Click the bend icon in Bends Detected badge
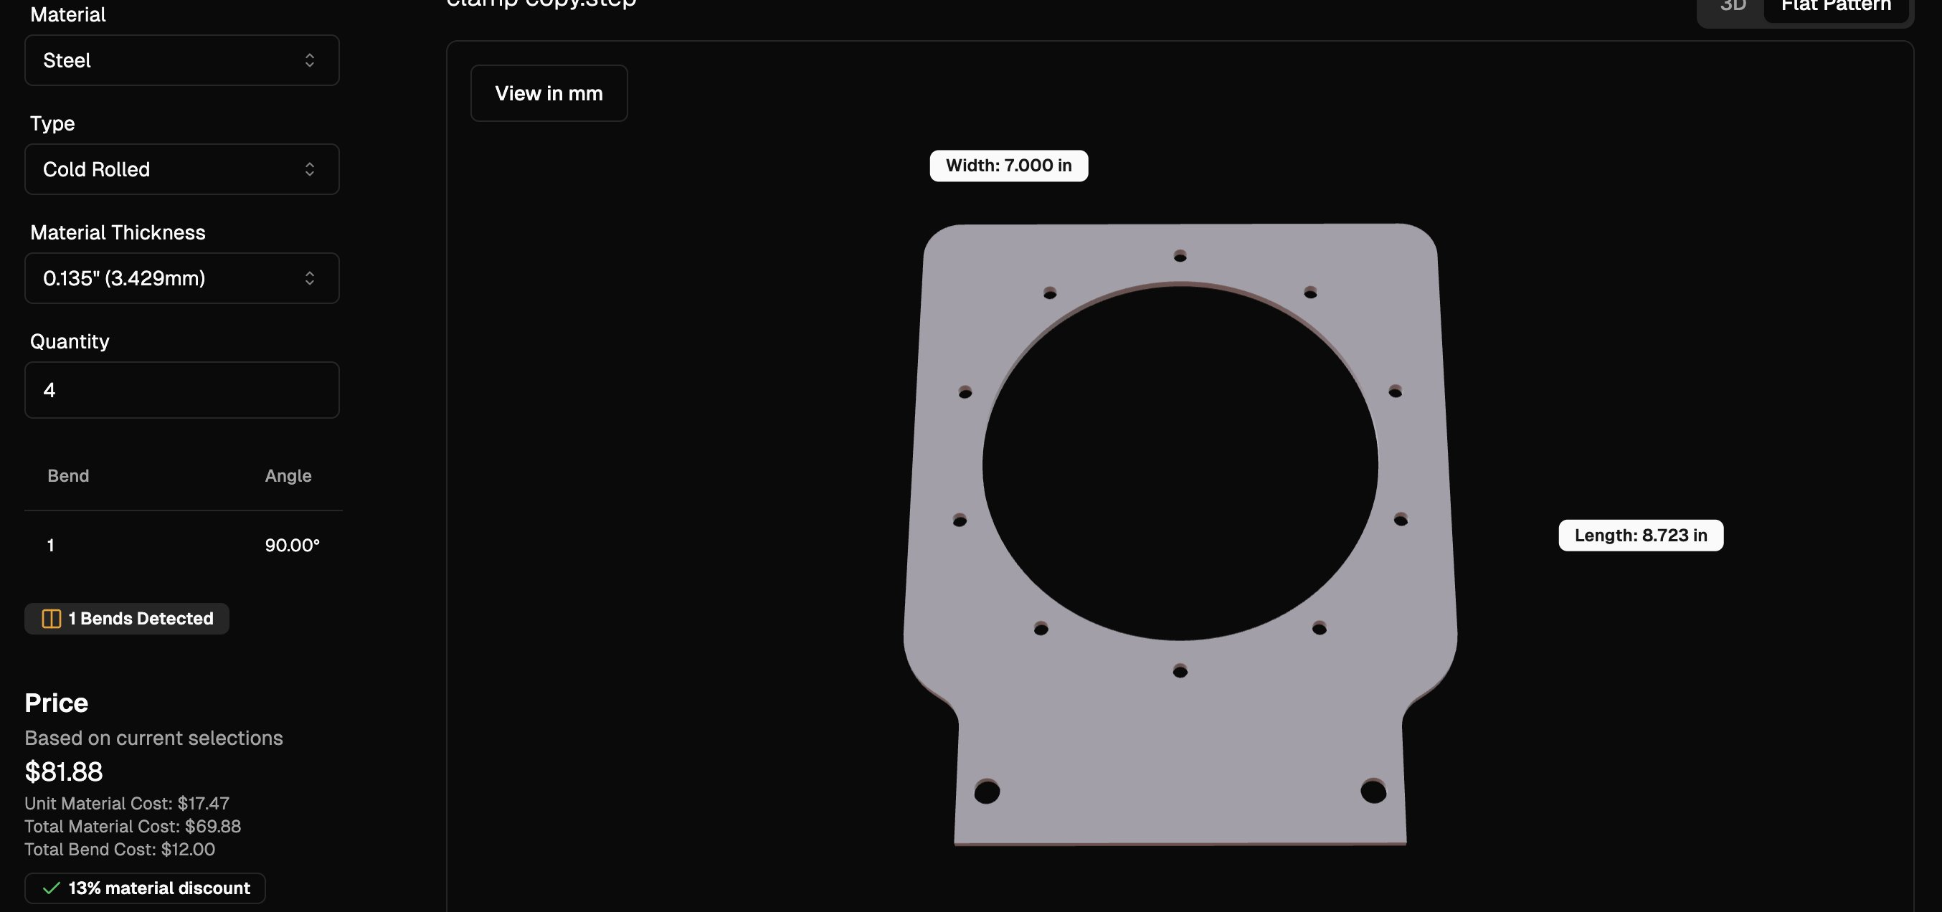This screenshot has height=912, width=1942. pos(51,619)
